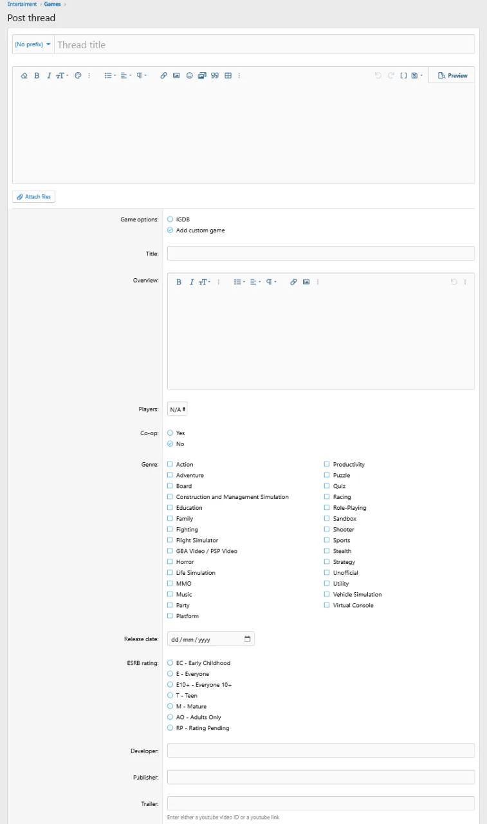Check the Sandbox genre box
Screen dimensions: 487x824
tap(327, 519)
